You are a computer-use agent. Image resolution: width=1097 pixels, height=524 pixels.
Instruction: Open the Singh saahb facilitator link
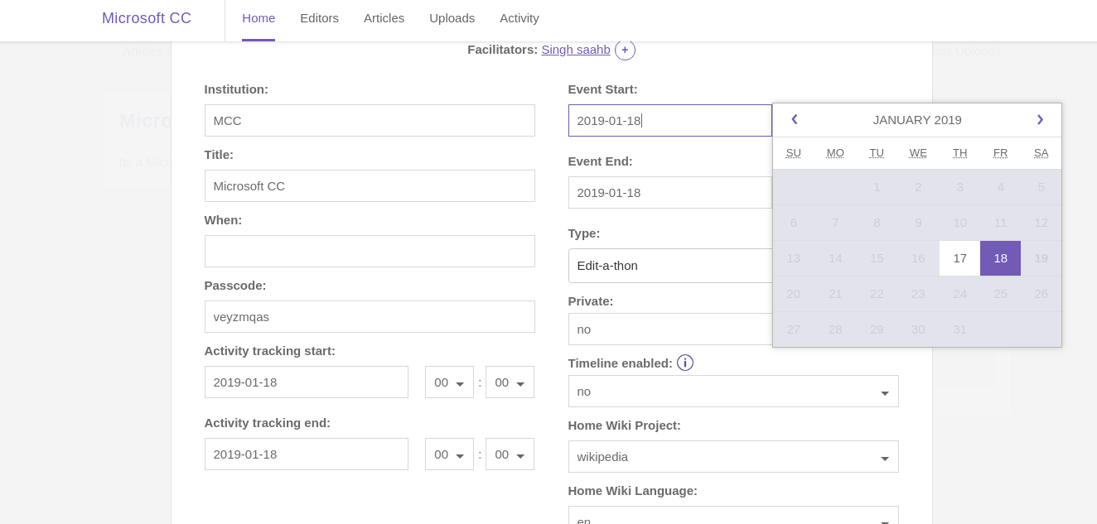click(576, 50)
